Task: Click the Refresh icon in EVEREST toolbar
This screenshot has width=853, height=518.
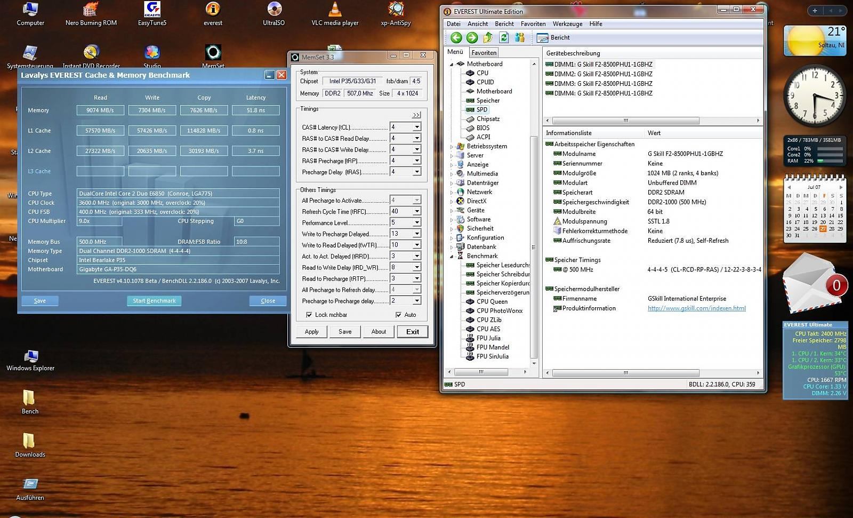Action: [504, 37]
